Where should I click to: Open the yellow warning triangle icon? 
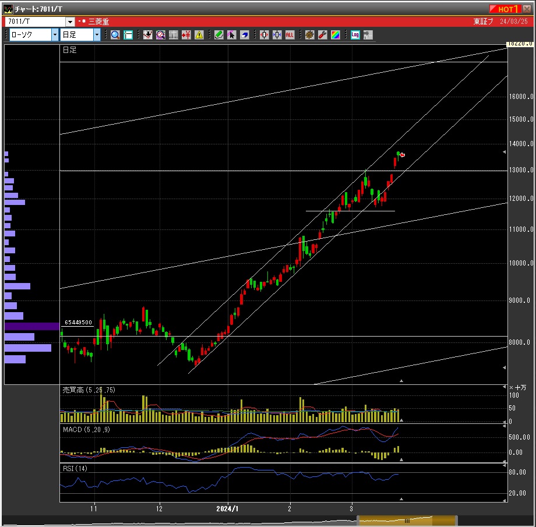199,35
